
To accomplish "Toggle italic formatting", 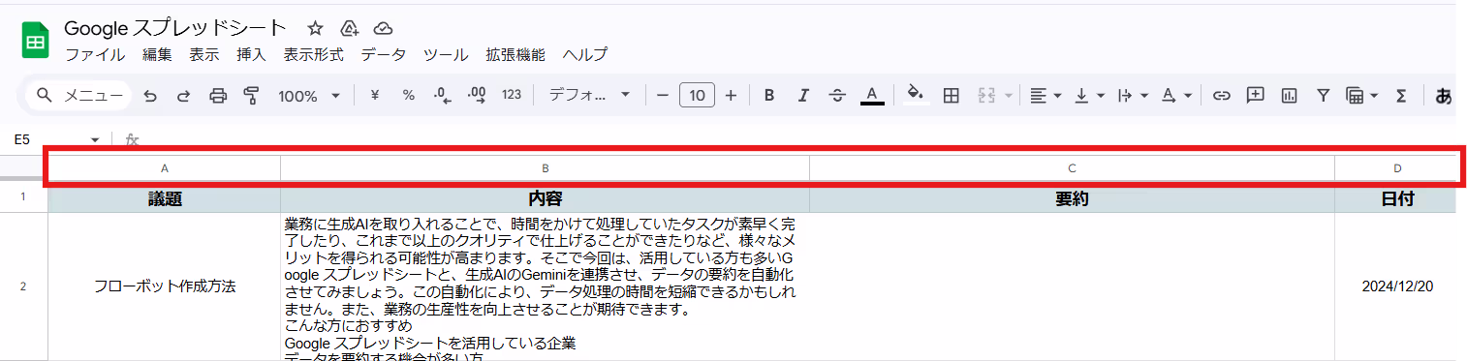I will (x=803, y=95).
